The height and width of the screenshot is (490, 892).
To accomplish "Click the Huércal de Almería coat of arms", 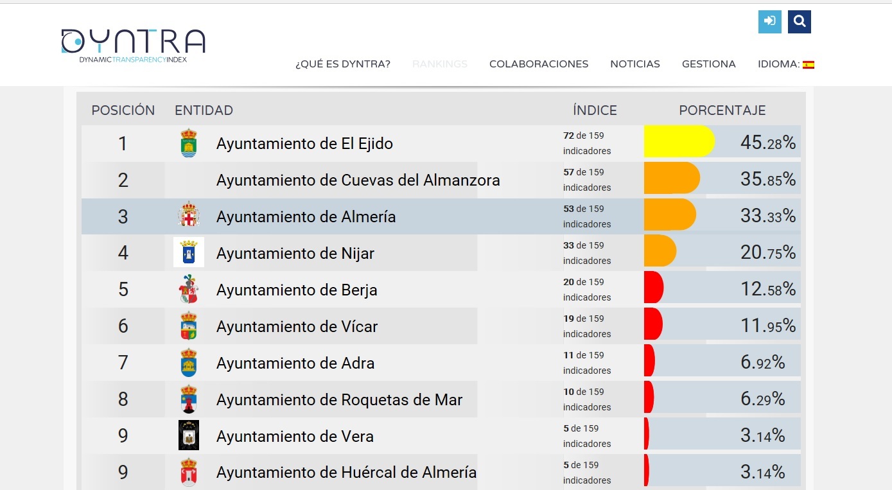I will (189, 472).
